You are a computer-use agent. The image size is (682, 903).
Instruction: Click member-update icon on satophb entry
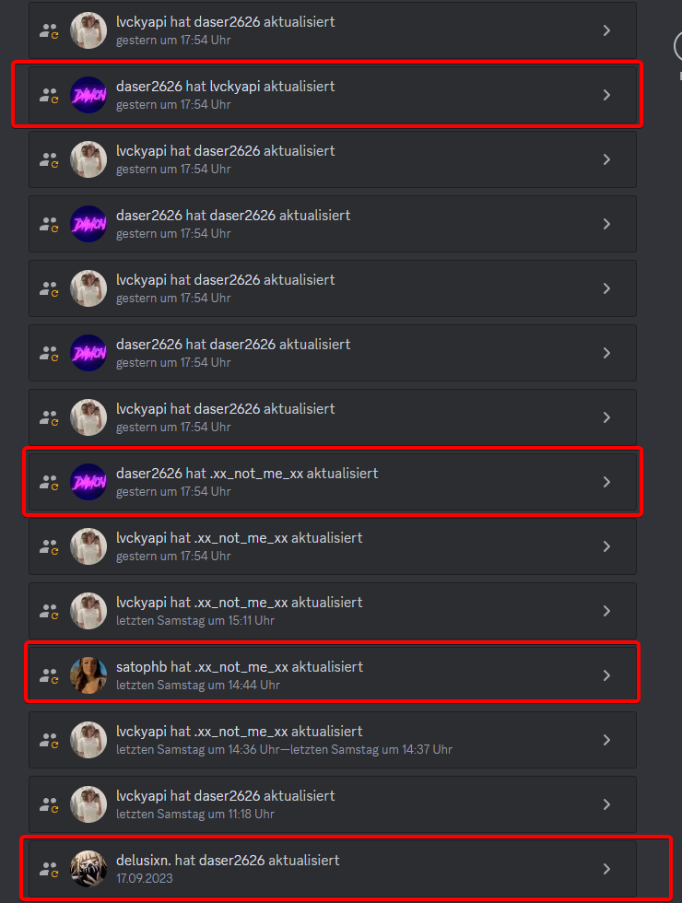point(49,675)
